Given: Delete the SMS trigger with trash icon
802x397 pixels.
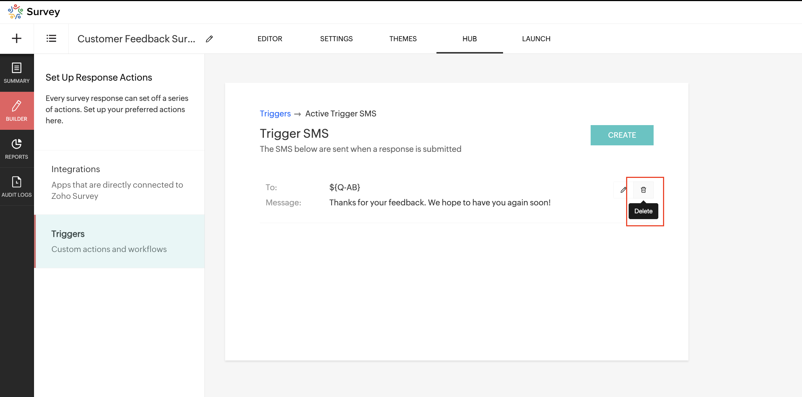Looking at the screenshot, I should click(643, 190).
